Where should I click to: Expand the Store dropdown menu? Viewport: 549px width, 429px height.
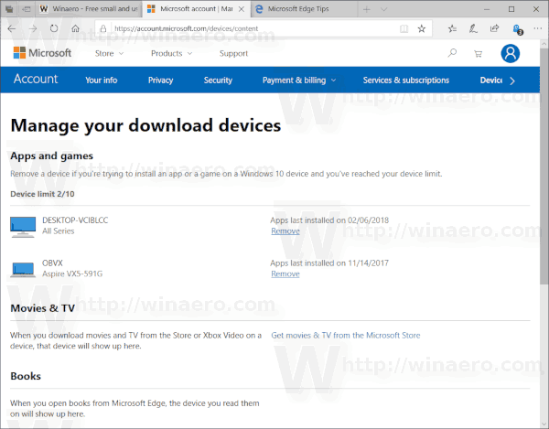[109, 54]
